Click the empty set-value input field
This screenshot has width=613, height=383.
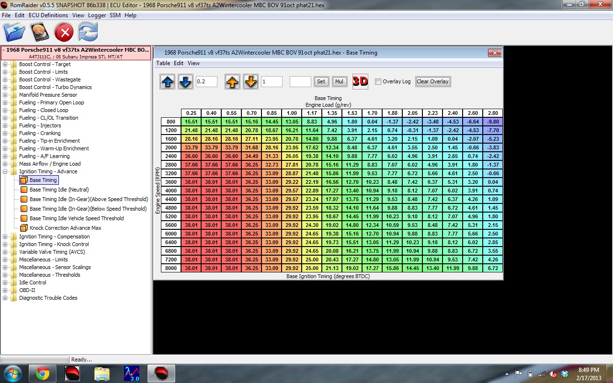click(x=300, y=81)
